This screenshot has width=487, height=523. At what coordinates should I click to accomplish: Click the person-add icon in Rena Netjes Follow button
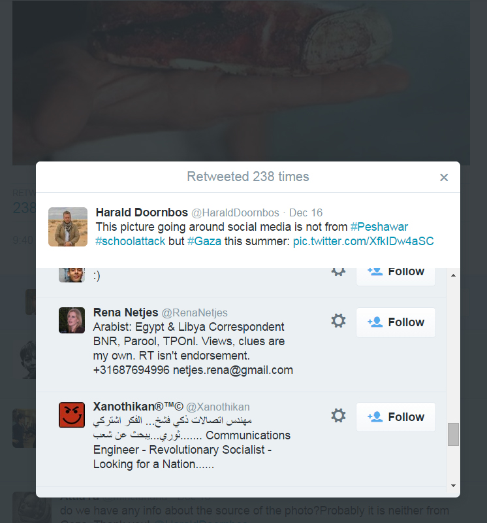[375, 322]
